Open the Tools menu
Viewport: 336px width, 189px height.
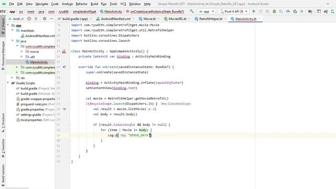click(x=113, y=4)
